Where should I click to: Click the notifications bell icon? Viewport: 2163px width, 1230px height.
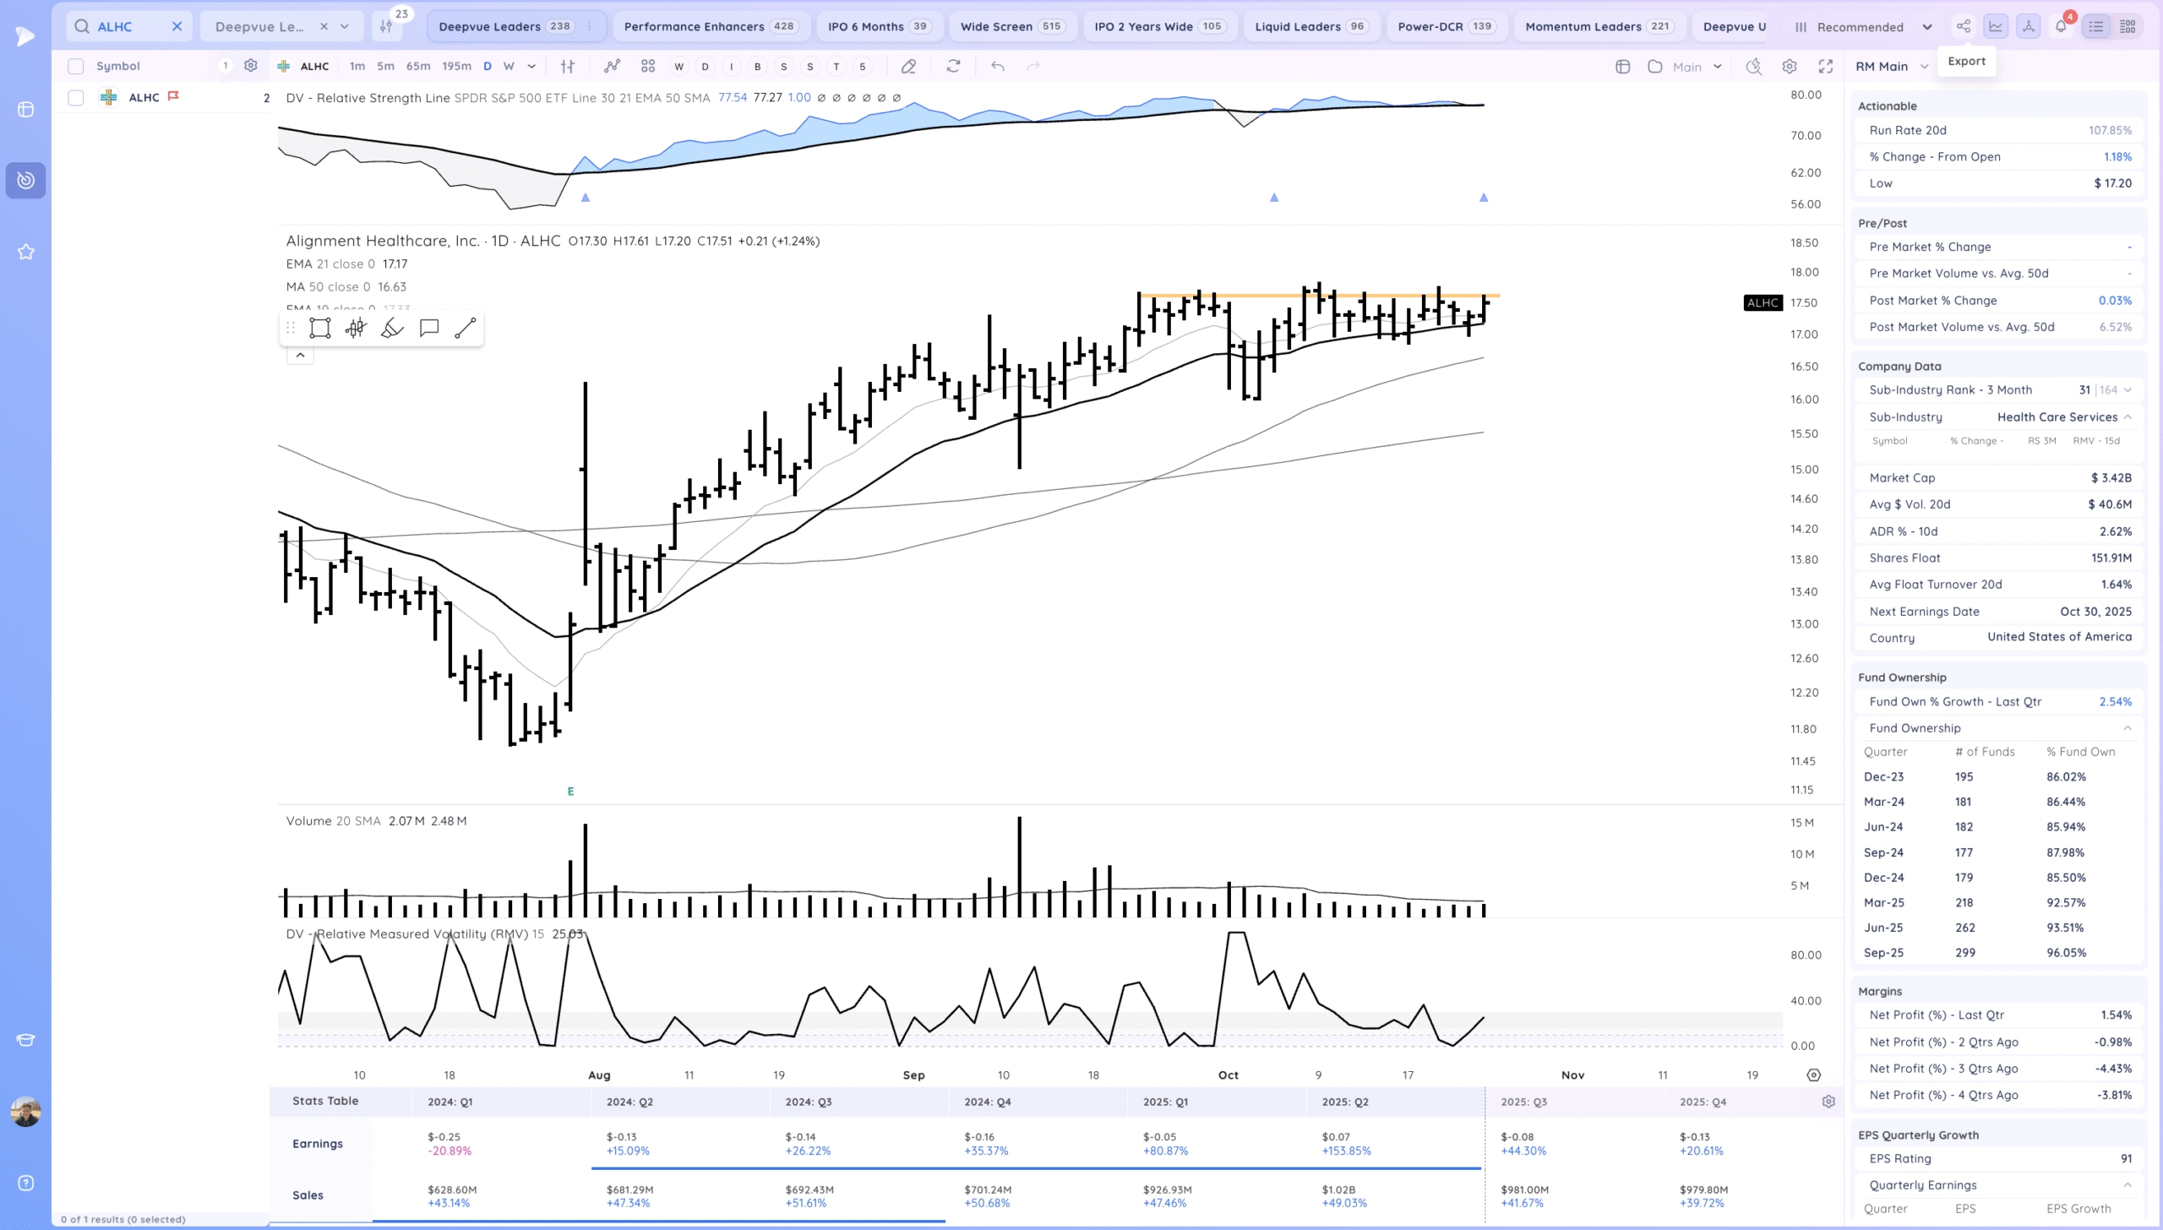[x=2061, y=26]
